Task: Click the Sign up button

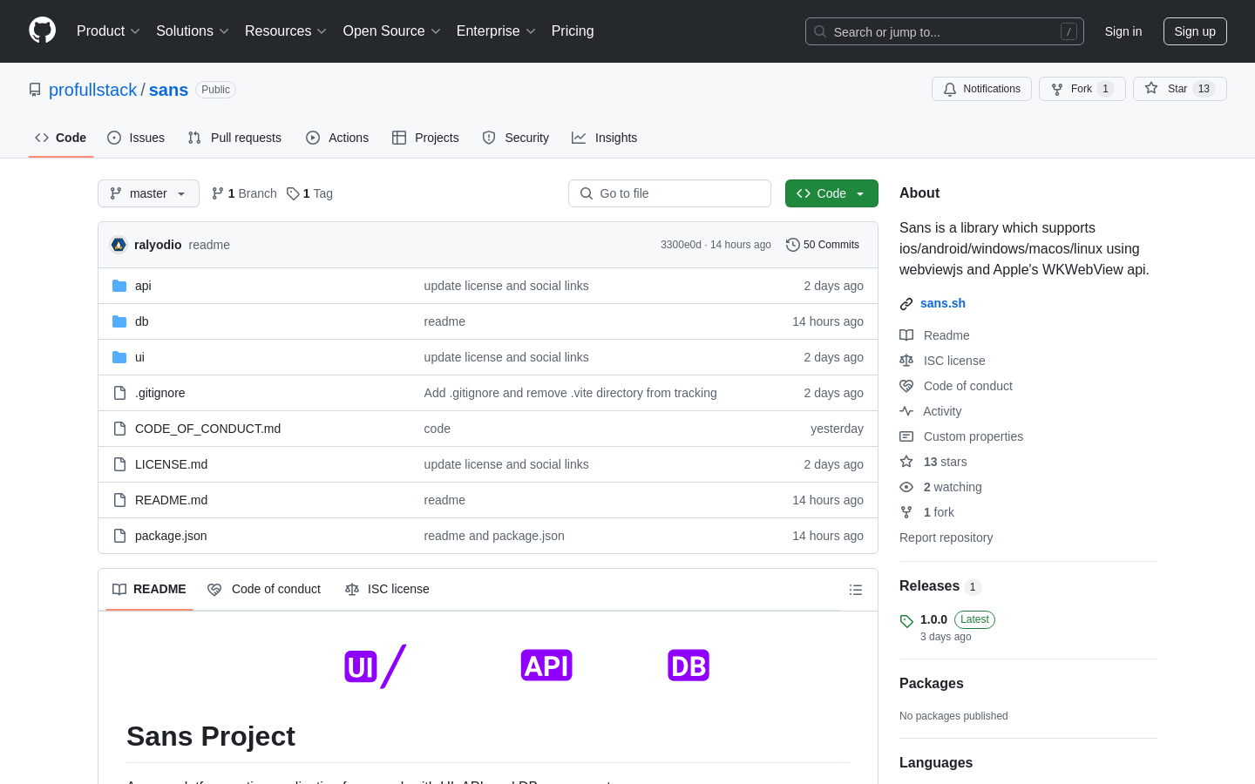Action: pos(1194,31)
